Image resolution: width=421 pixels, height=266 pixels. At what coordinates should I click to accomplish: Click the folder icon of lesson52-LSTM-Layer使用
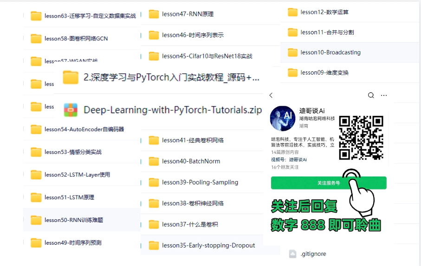coord(36,175)
